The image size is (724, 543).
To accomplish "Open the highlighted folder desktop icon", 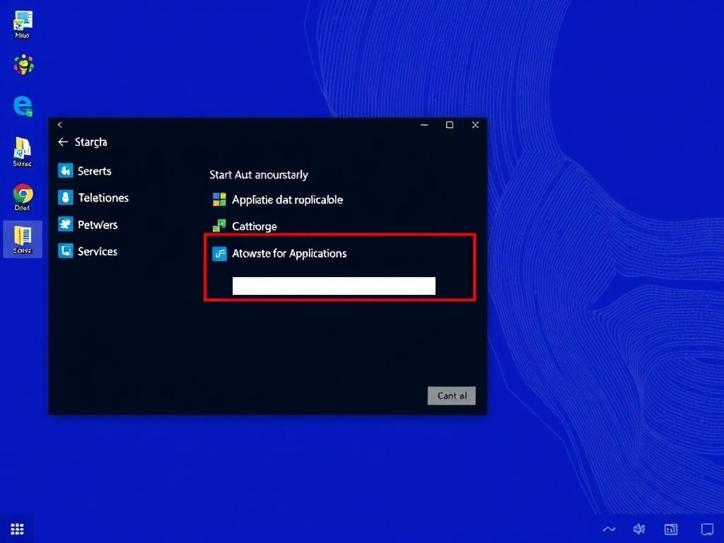I will tap(23, 238).
